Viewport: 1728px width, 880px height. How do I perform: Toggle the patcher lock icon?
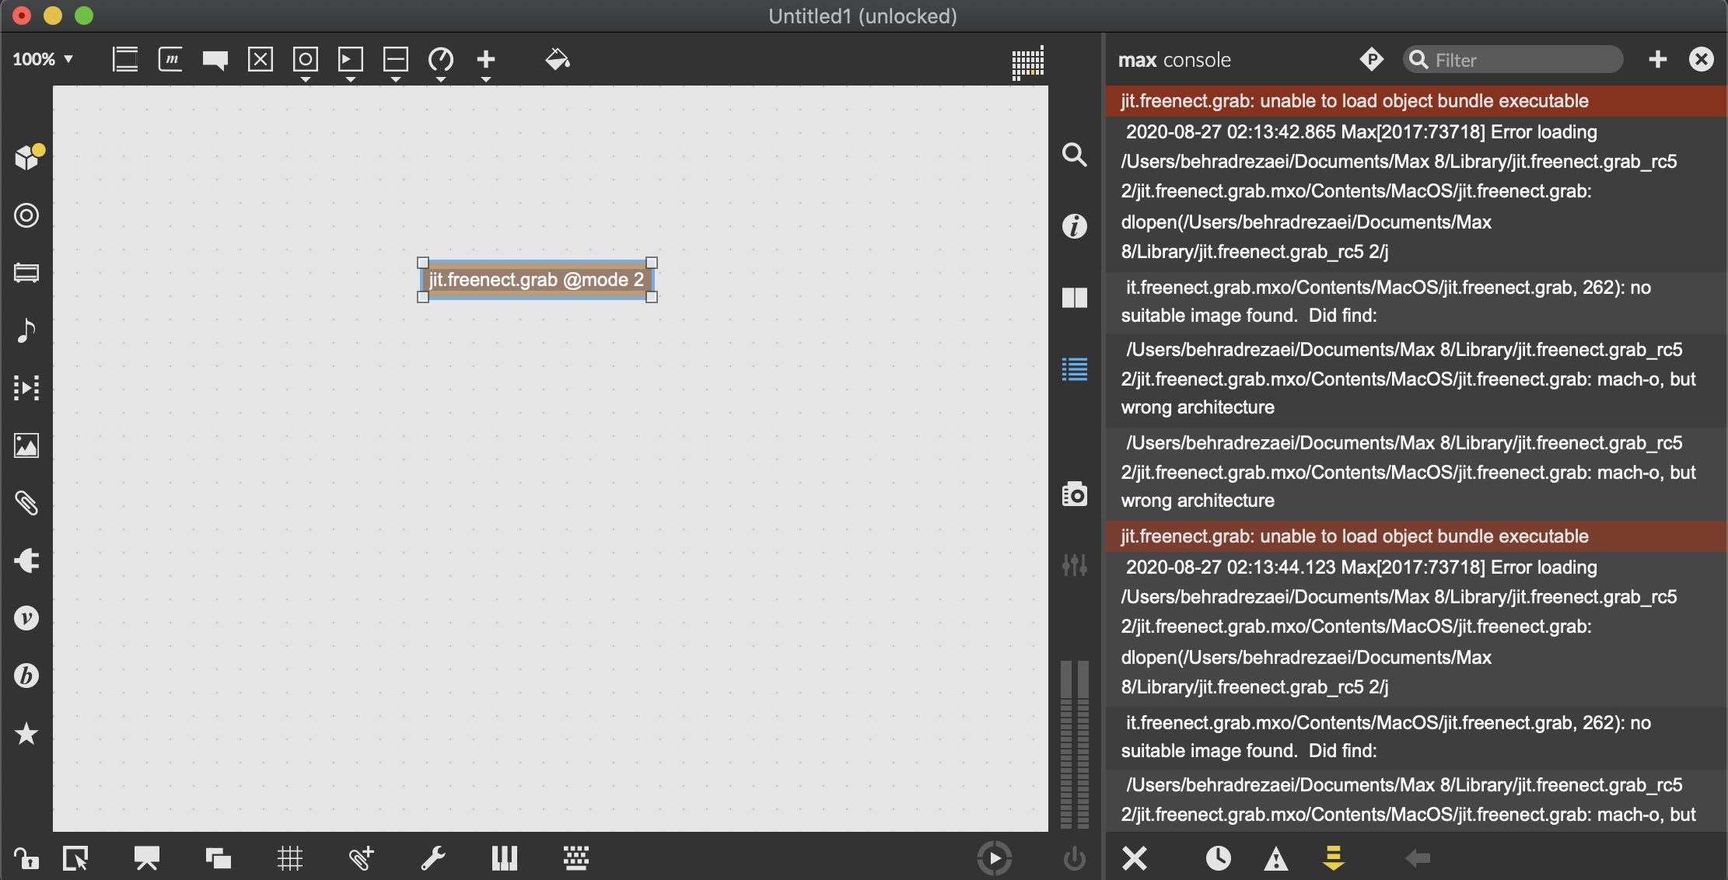coord(26,858)
